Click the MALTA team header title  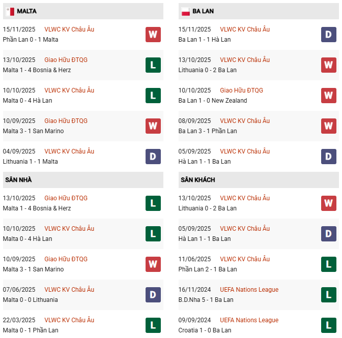[x=26, y=11]
